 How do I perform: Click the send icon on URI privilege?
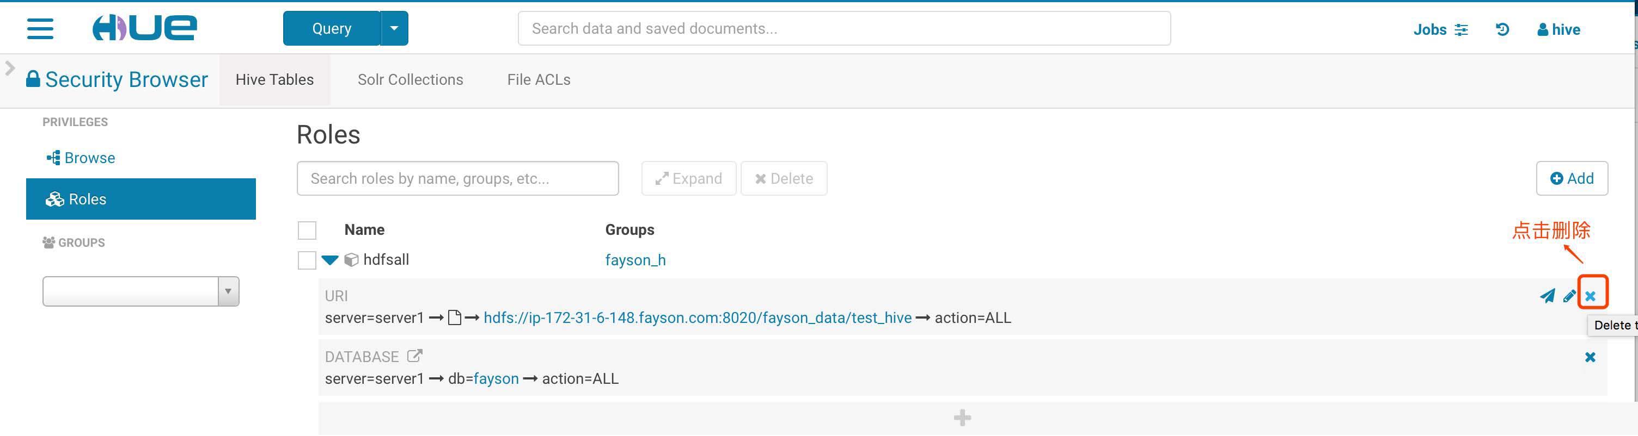point(1547,296)
